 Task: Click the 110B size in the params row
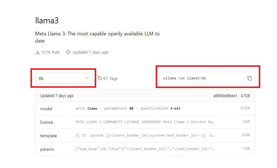(x=246, y=148)
